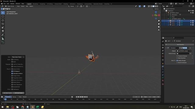Click the Vertex Group field
The width and height of the screenshot is (195, 109).
pyautogui.click(x=183, y=54)
